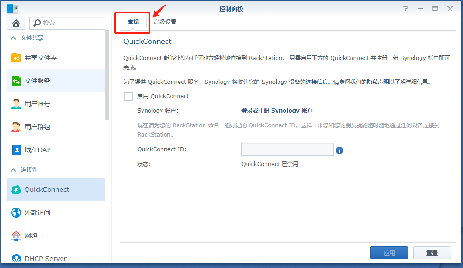
Task: Enable the 启用 QuickConnect checkbox
Action: coord(129,96)
